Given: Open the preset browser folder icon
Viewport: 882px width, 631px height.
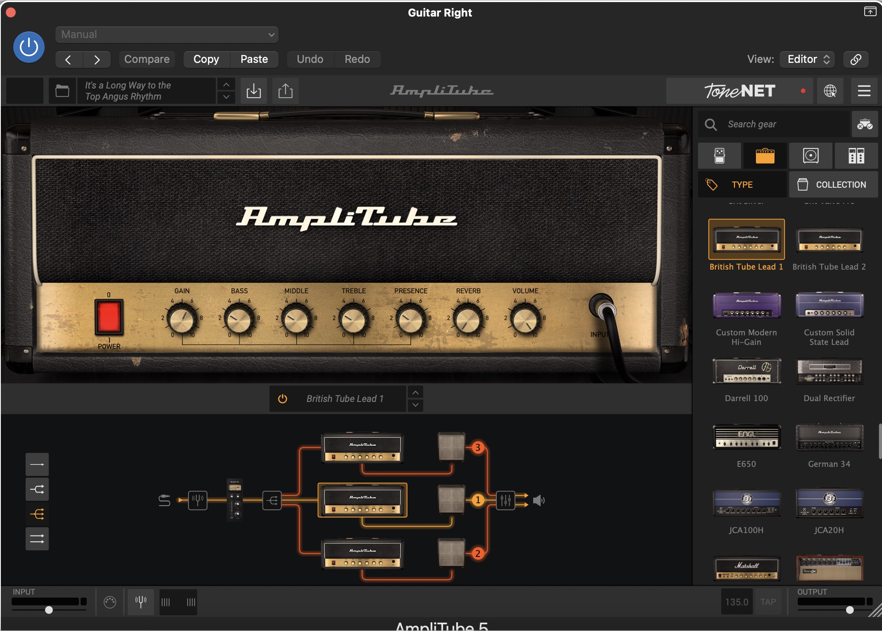Looking at the screenshot, I should [x=62, y=91].
